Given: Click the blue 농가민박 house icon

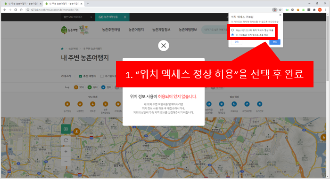Looking at the screenshot, I should tap(259, 104).
